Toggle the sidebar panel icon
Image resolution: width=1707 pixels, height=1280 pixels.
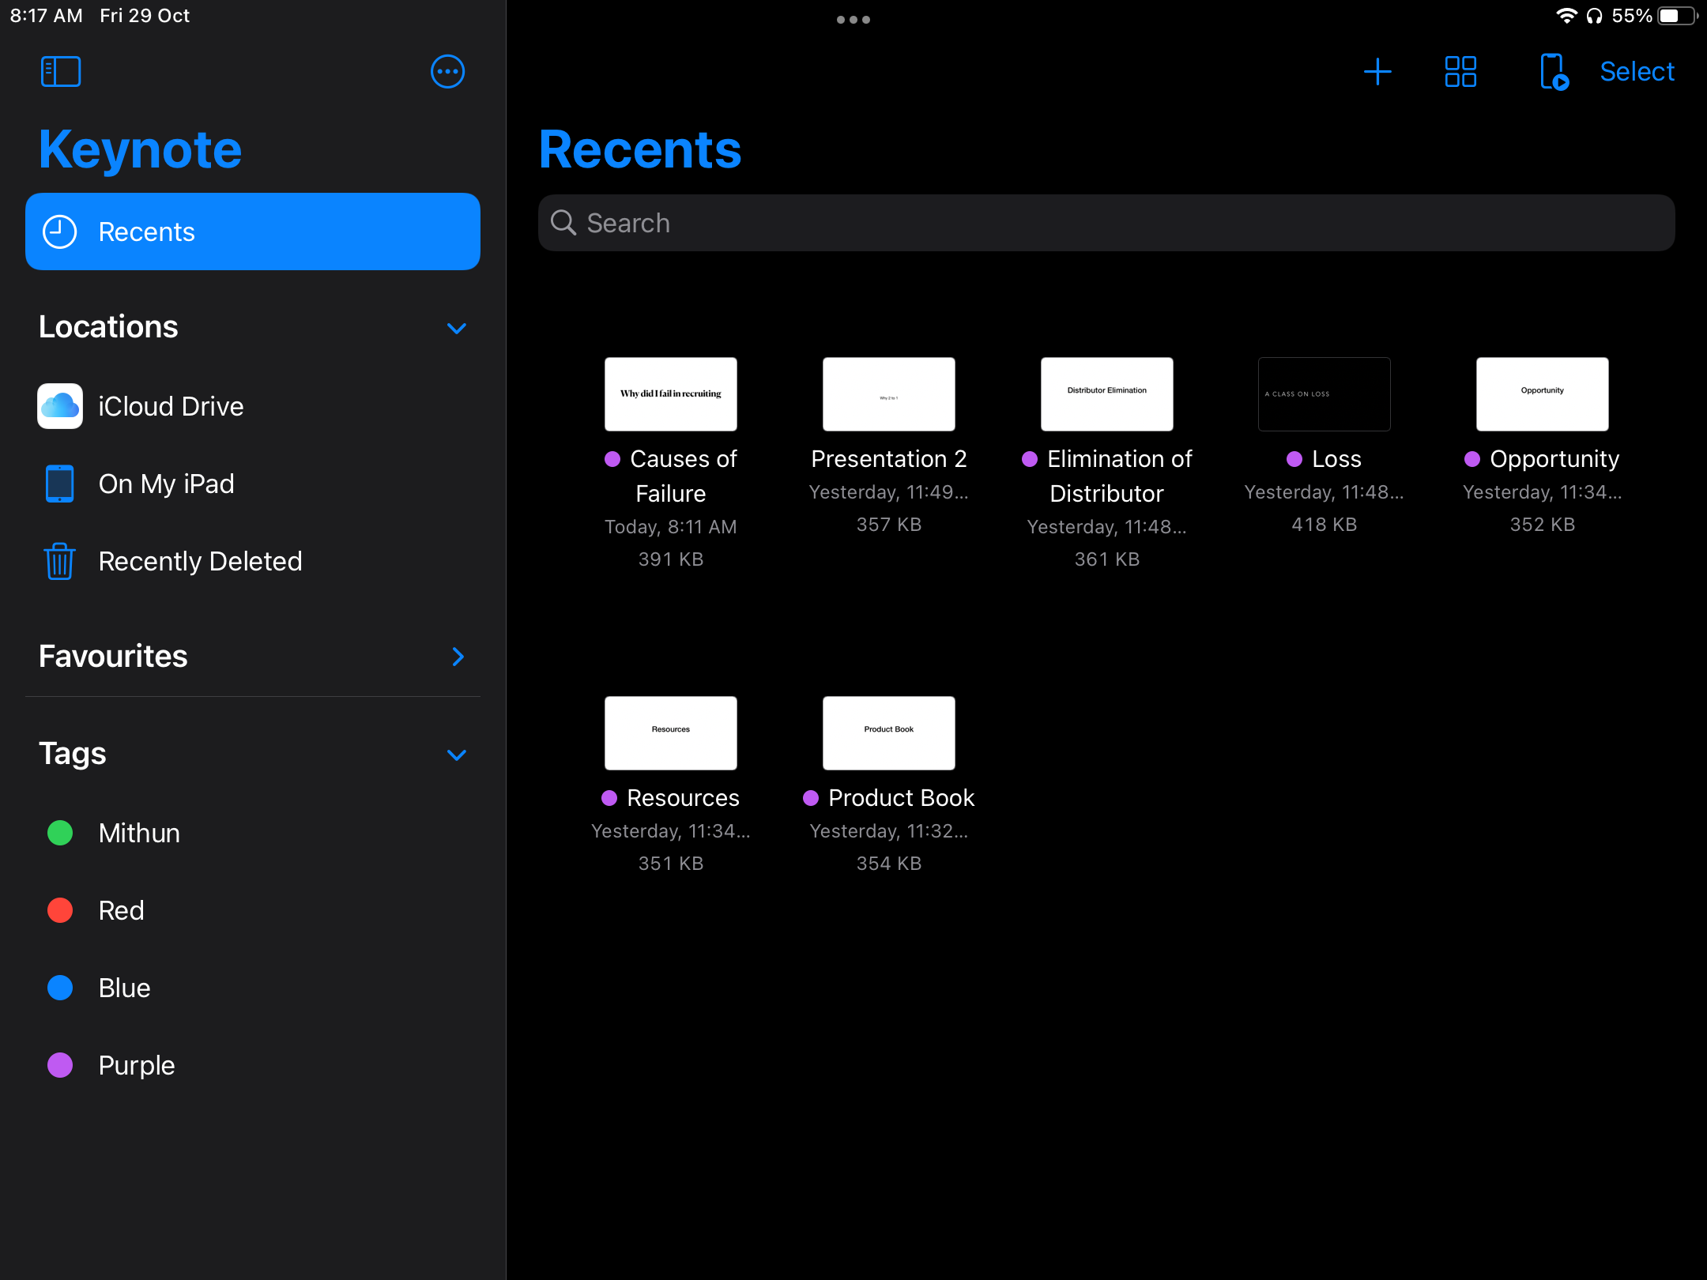coord(61,72)
